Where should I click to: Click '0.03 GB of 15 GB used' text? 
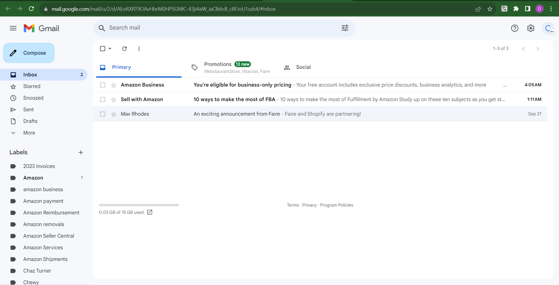(x=121, y=212)
